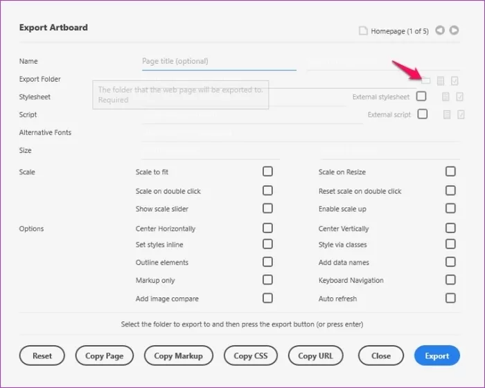Go to the next artboard arrow

(x=454, y=30)
